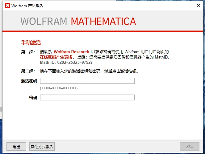Screen dimensions: 205x154
Task: Click the 其他方式激活 button
Action: click(x=42, y=147)
